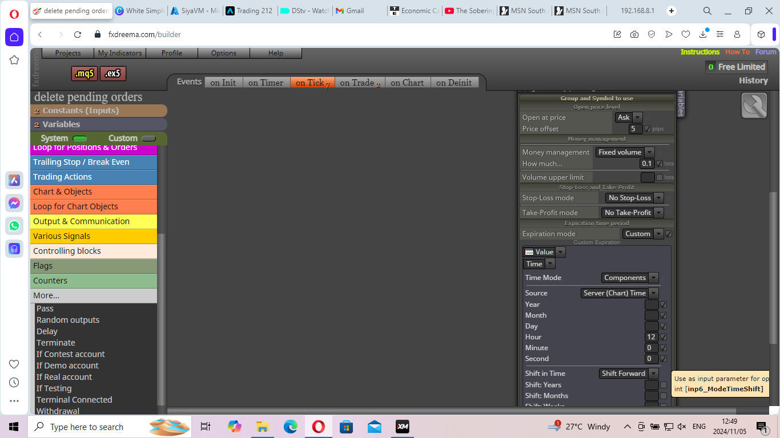Open Microsoft Edge from the taskbar
The height and width of the screenshot is (438, 780).
coord(291,427)
